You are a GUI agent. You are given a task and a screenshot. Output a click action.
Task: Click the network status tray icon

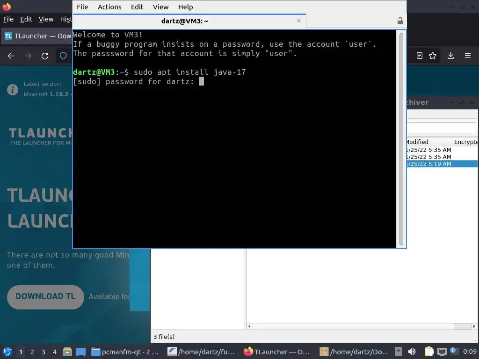click(x=442, y=352)
